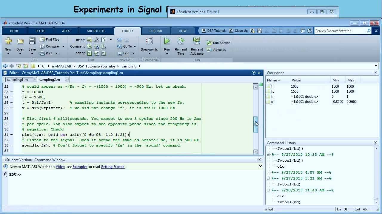The height and width of the screenshot is (214, 382).
Task: Switch to the SHORTCUTS tab
Action: pyautogui.click(x=96, y=31)
